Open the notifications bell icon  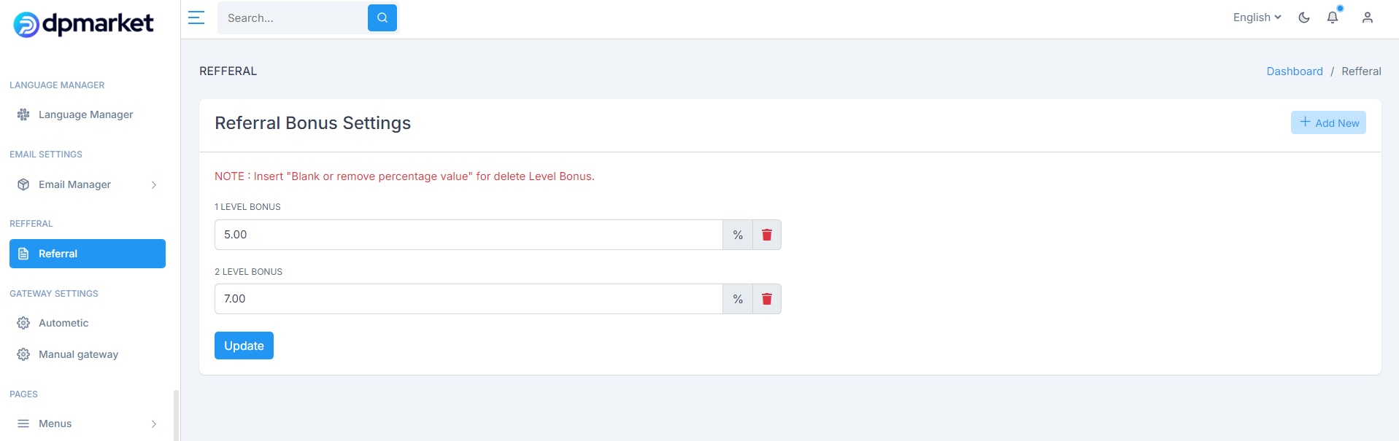point(1333,17)
